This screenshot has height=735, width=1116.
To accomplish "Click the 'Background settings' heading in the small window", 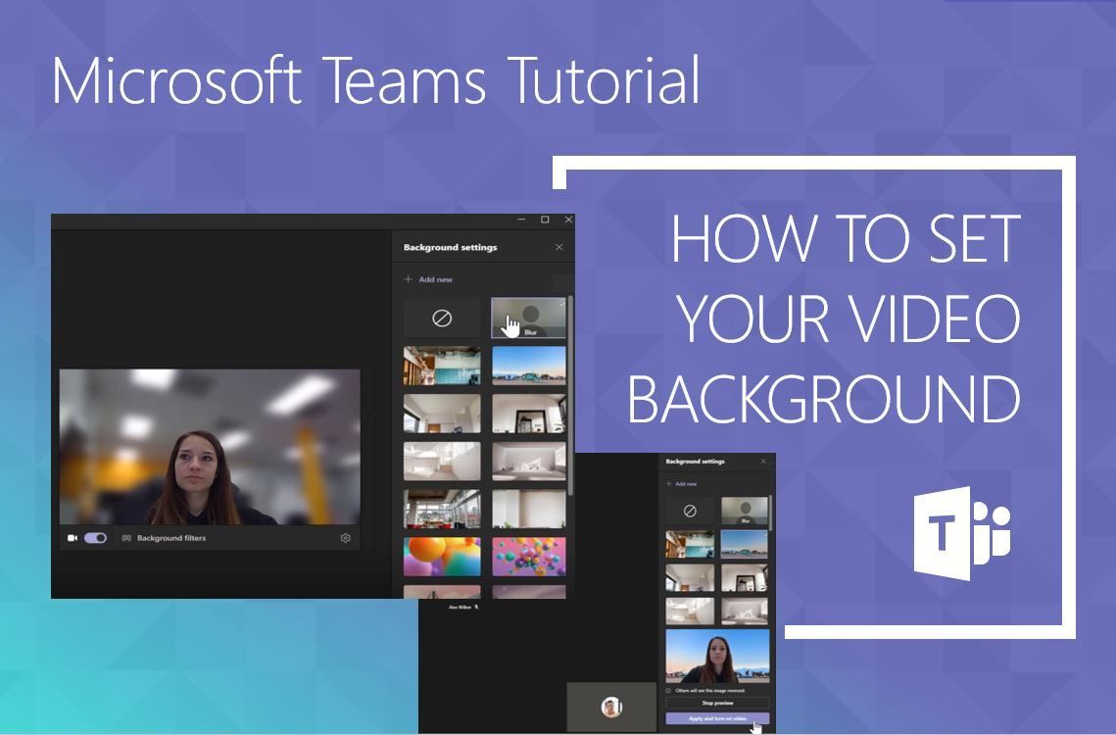I will pyautogui.click(x=695, y=462).
